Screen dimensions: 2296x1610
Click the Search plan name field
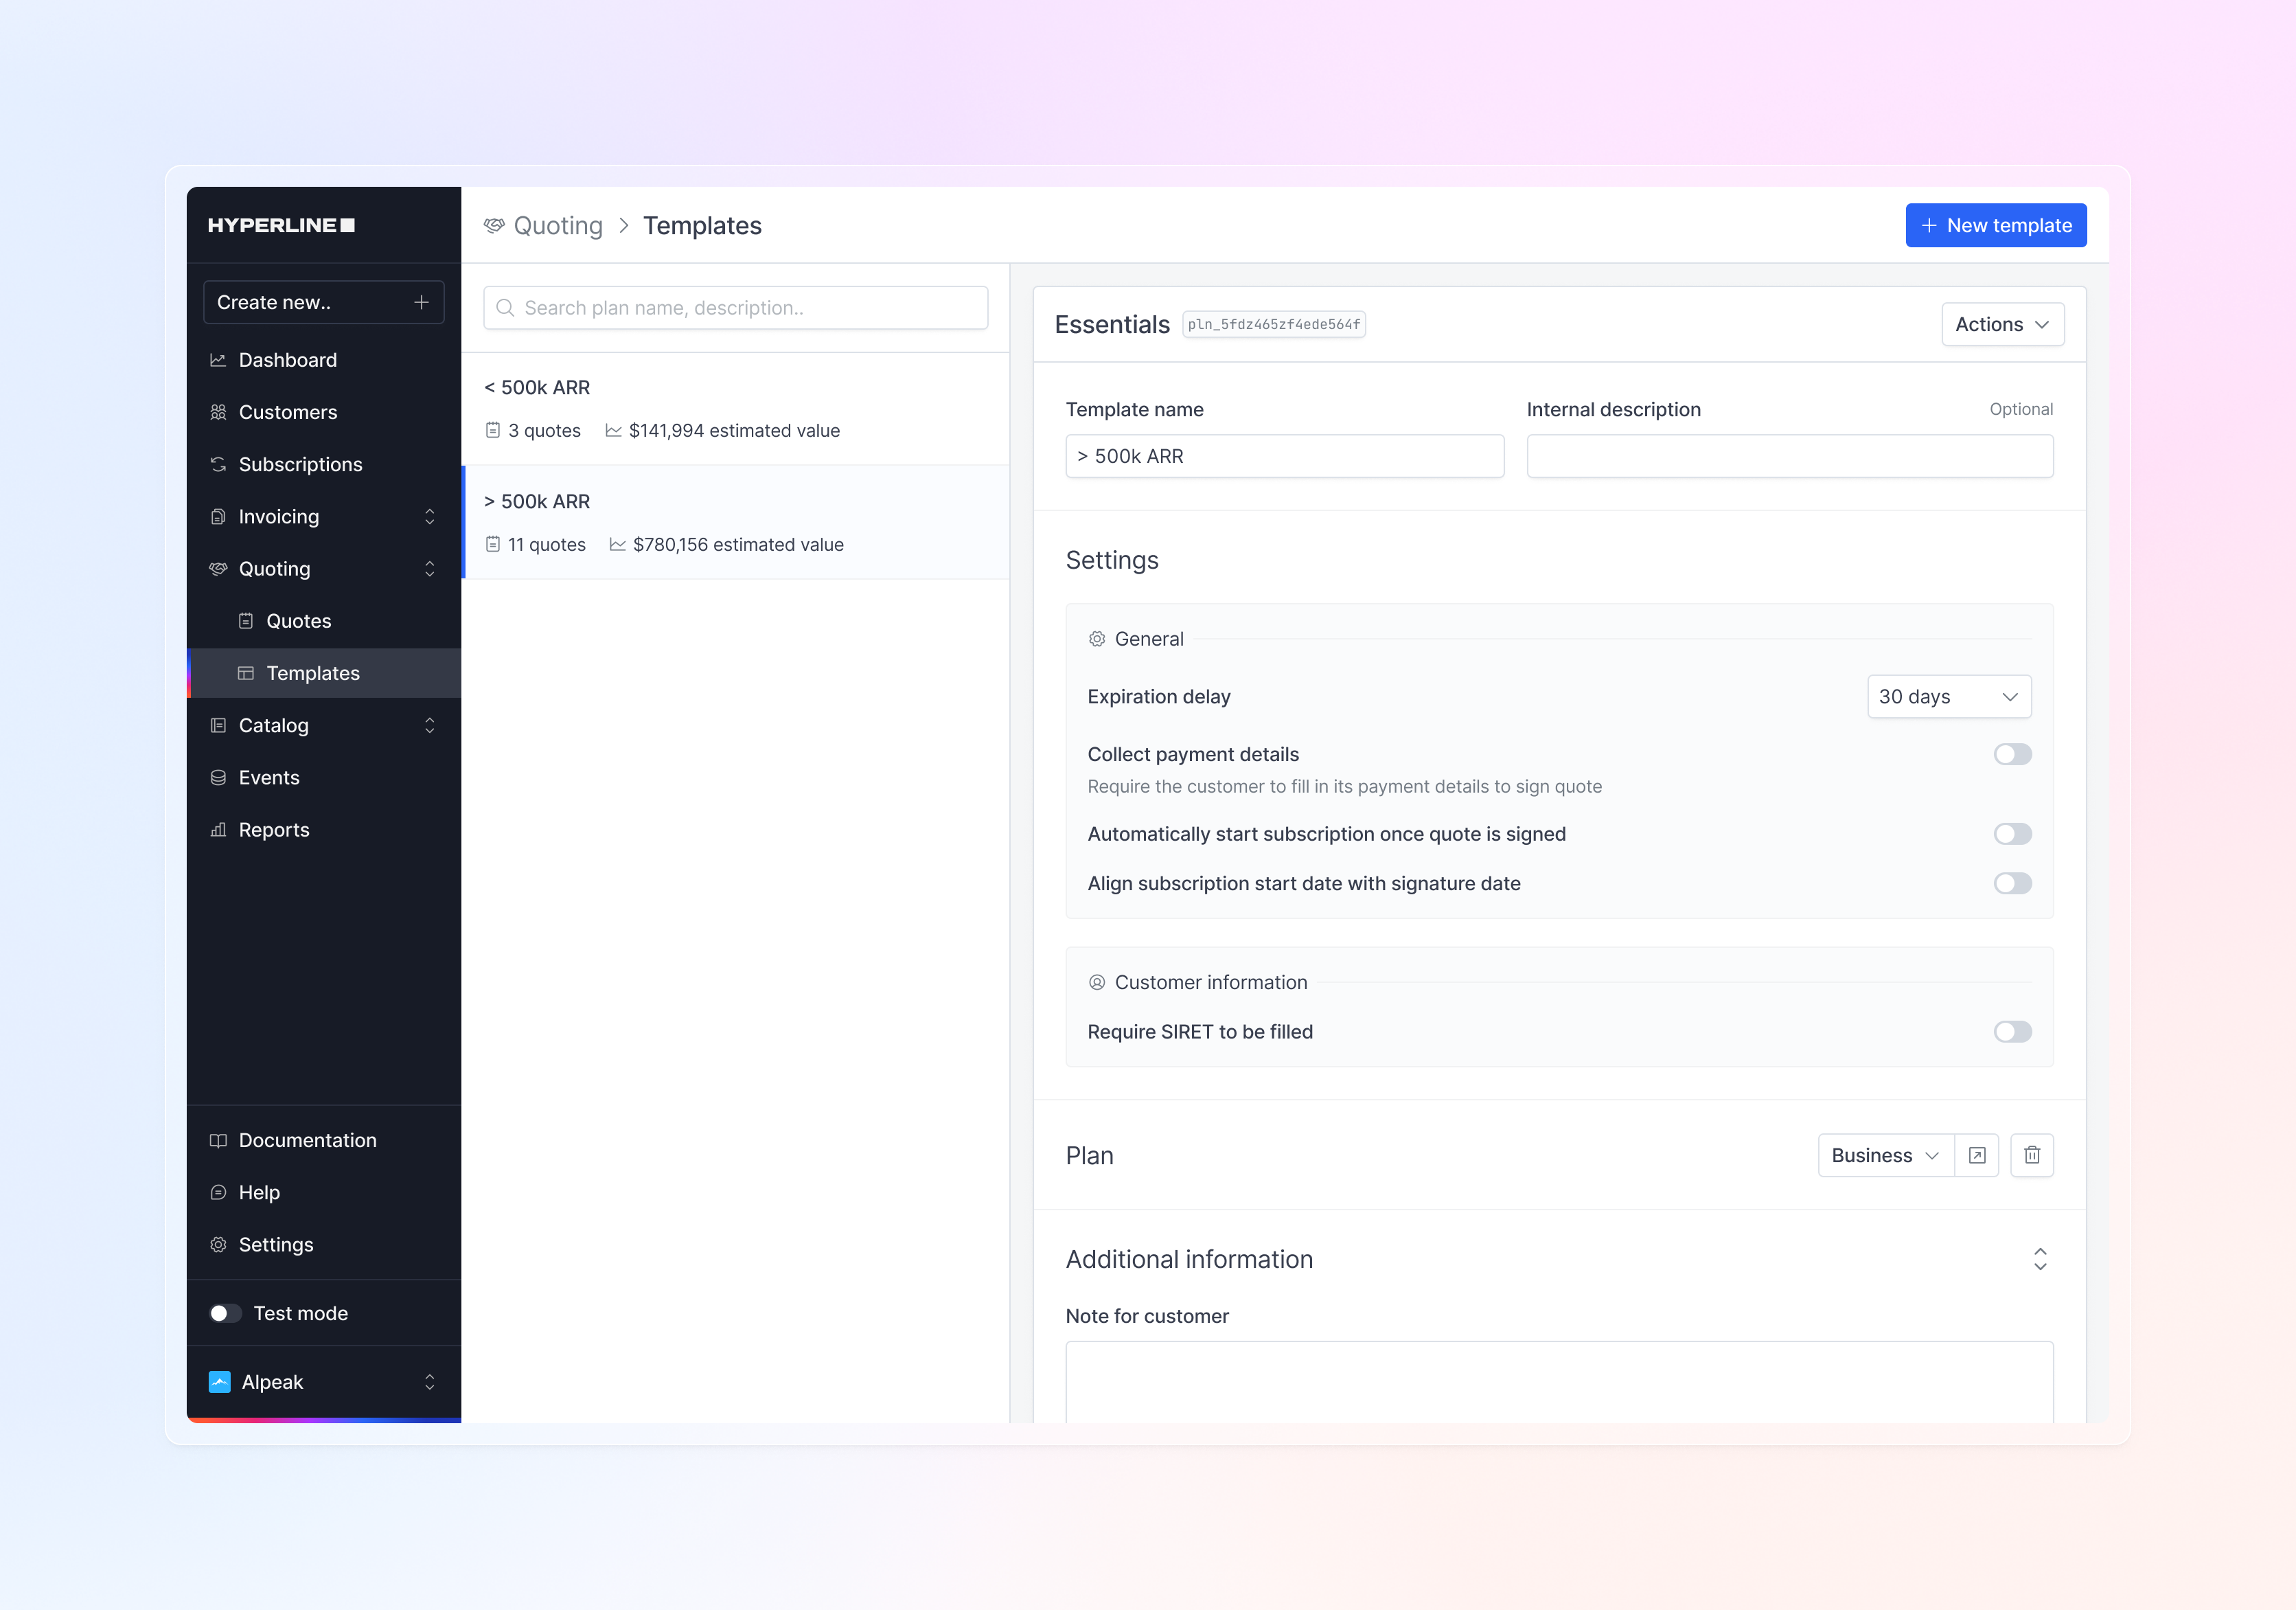click(x=735, y=308)
